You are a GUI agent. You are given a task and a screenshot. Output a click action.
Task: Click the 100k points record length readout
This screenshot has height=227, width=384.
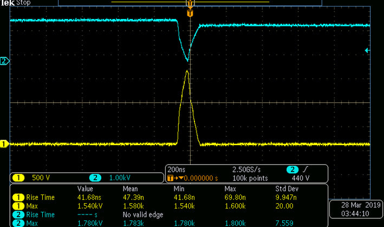tap(250, 178)
